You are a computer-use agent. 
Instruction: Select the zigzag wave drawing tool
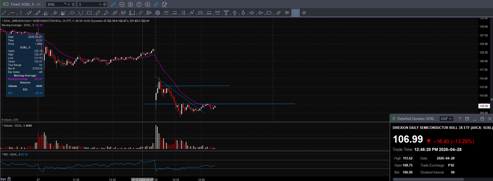point(29,13)
